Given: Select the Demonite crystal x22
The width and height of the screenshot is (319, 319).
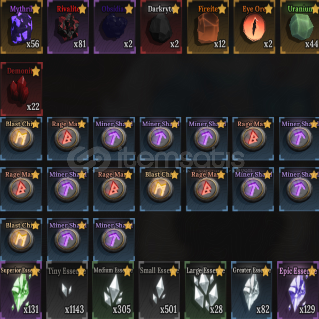Looking at the screenshot, I should point(21,89).
